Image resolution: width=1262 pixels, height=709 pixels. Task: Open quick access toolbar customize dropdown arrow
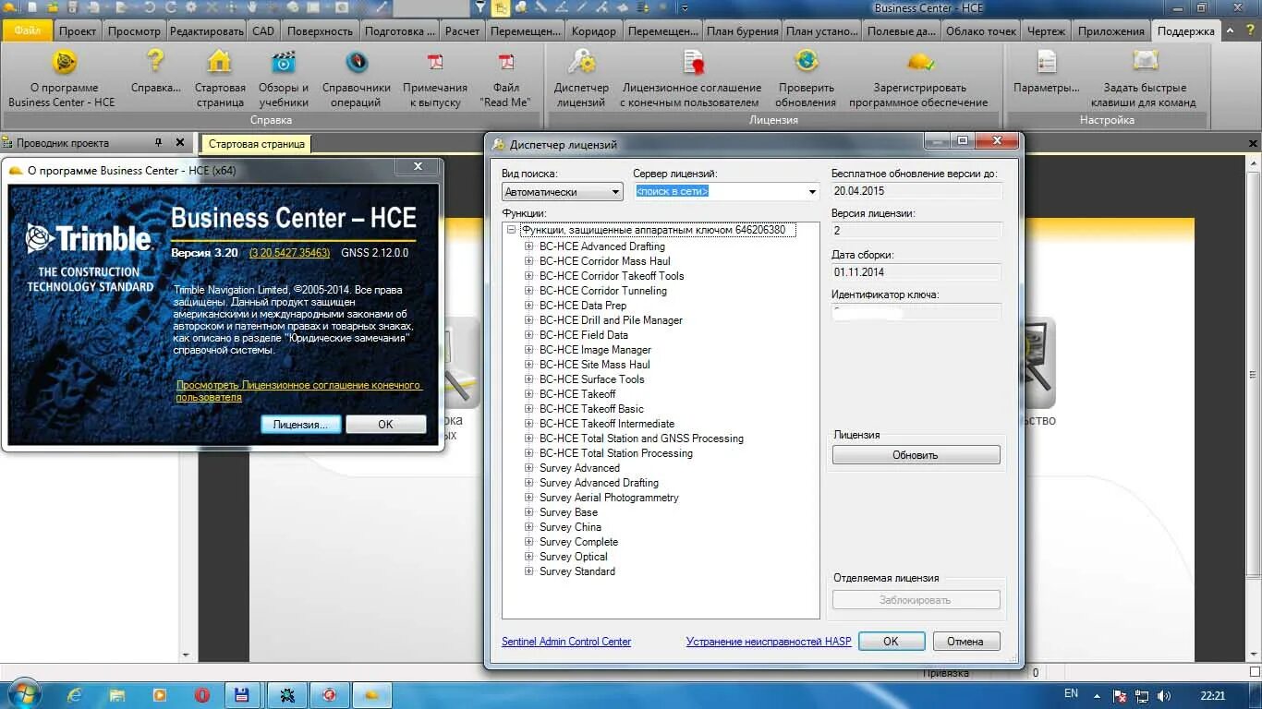685,7
